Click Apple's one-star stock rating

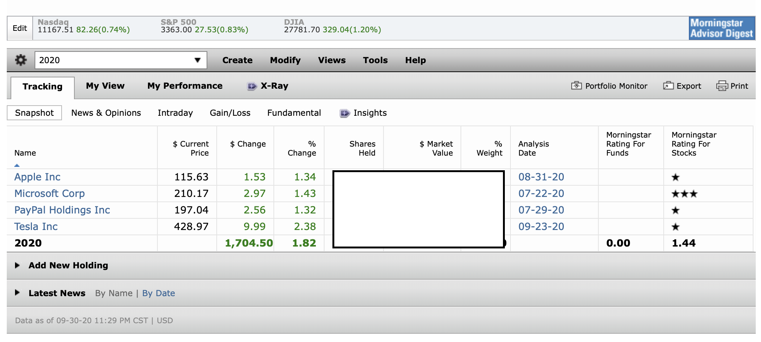tap(675, 177)
